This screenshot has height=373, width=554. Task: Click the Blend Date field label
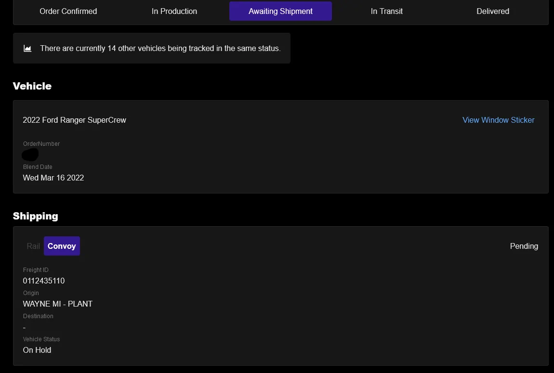(38, 167)
